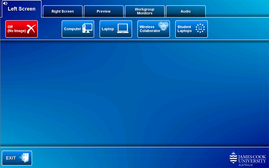
Task: Click the exit door icon
Action: pos(24,158)
